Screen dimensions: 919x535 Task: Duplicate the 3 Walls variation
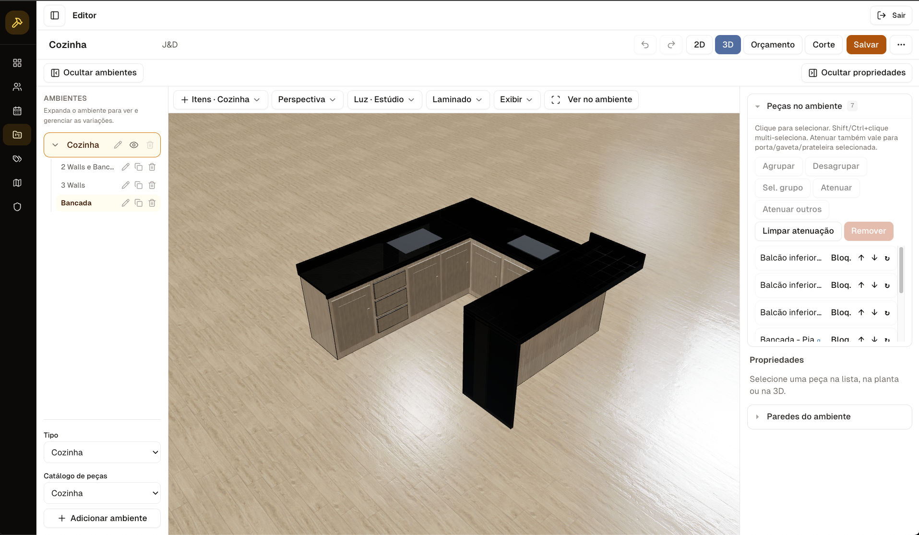coord(139,185)
